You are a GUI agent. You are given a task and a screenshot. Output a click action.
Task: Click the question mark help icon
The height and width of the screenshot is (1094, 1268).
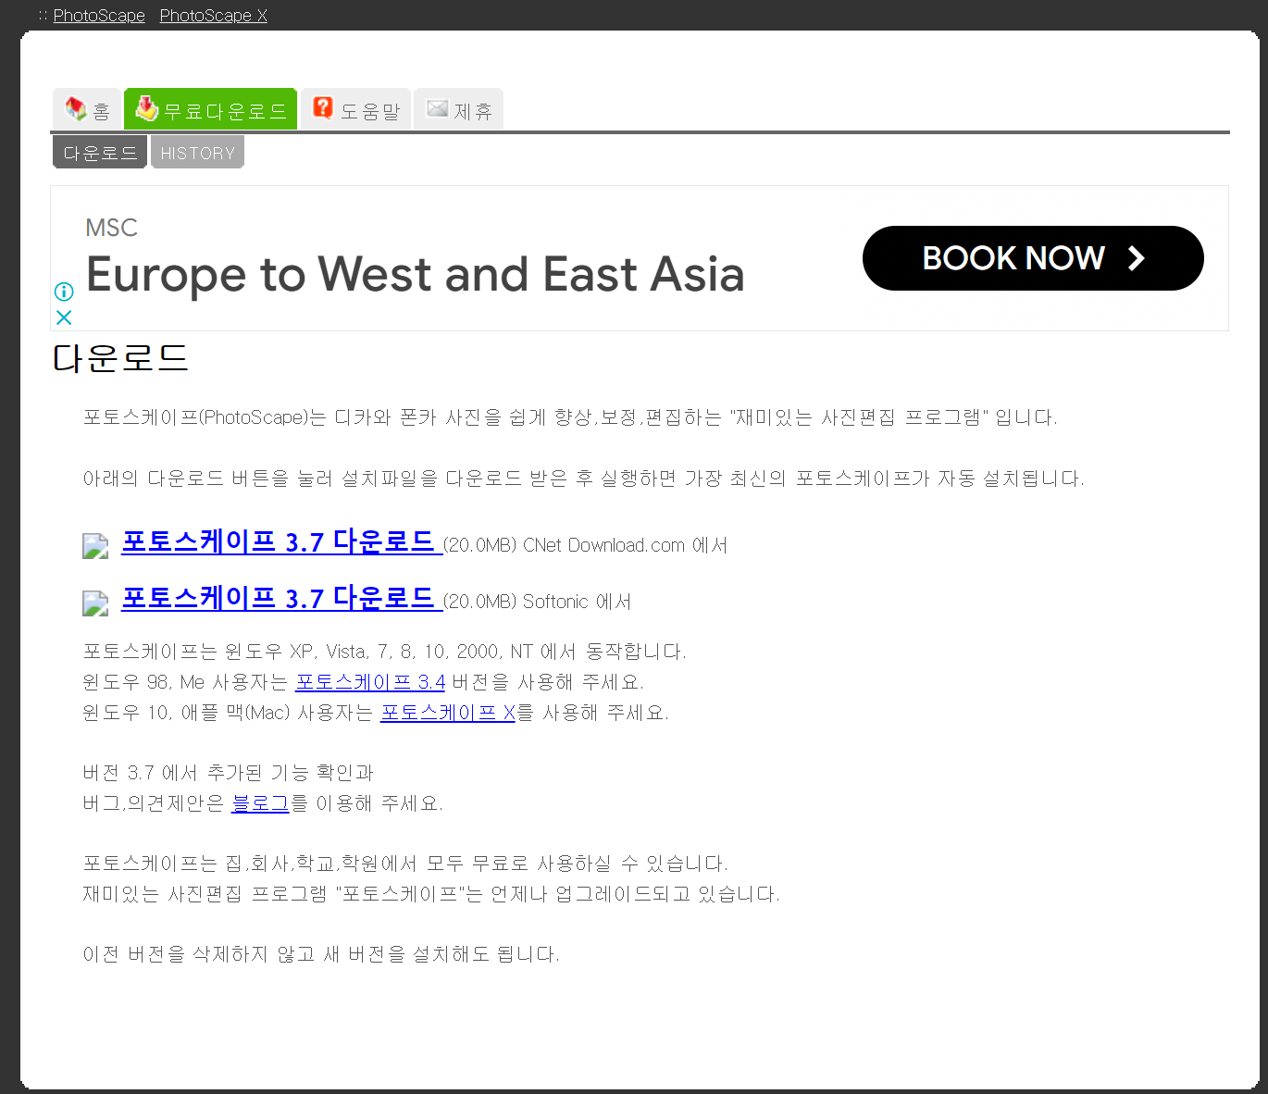(x=323, y=107)
